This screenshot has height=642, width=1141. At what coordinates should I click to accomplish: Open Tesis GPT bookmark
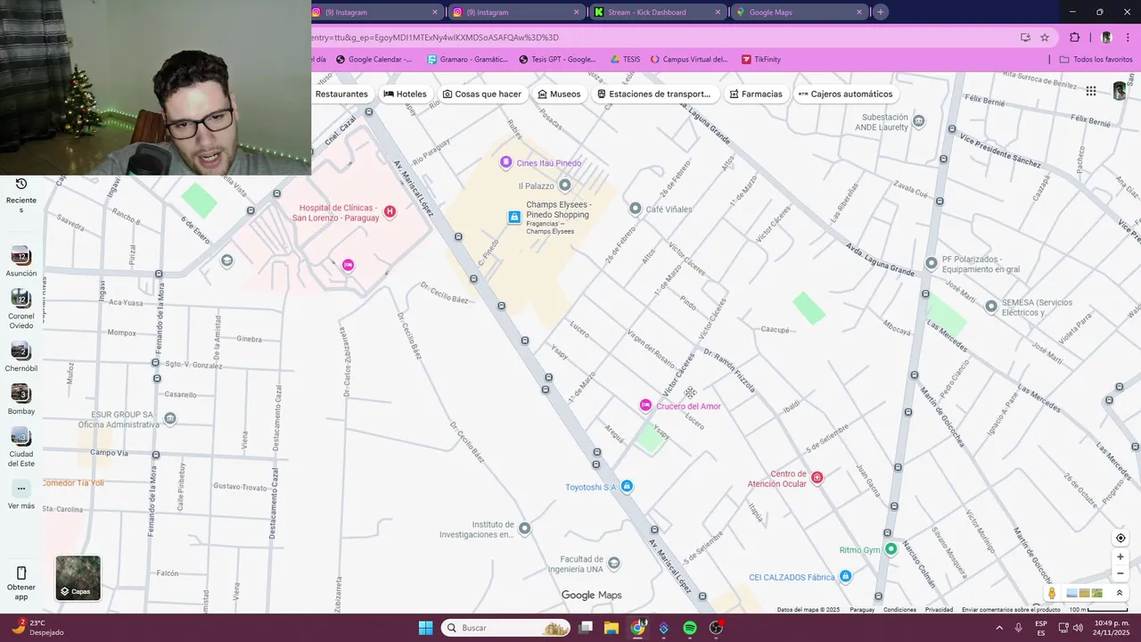(x=558, y=60)
